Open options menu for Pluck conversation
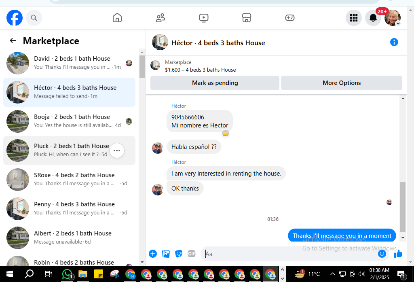 click(117, 151)
